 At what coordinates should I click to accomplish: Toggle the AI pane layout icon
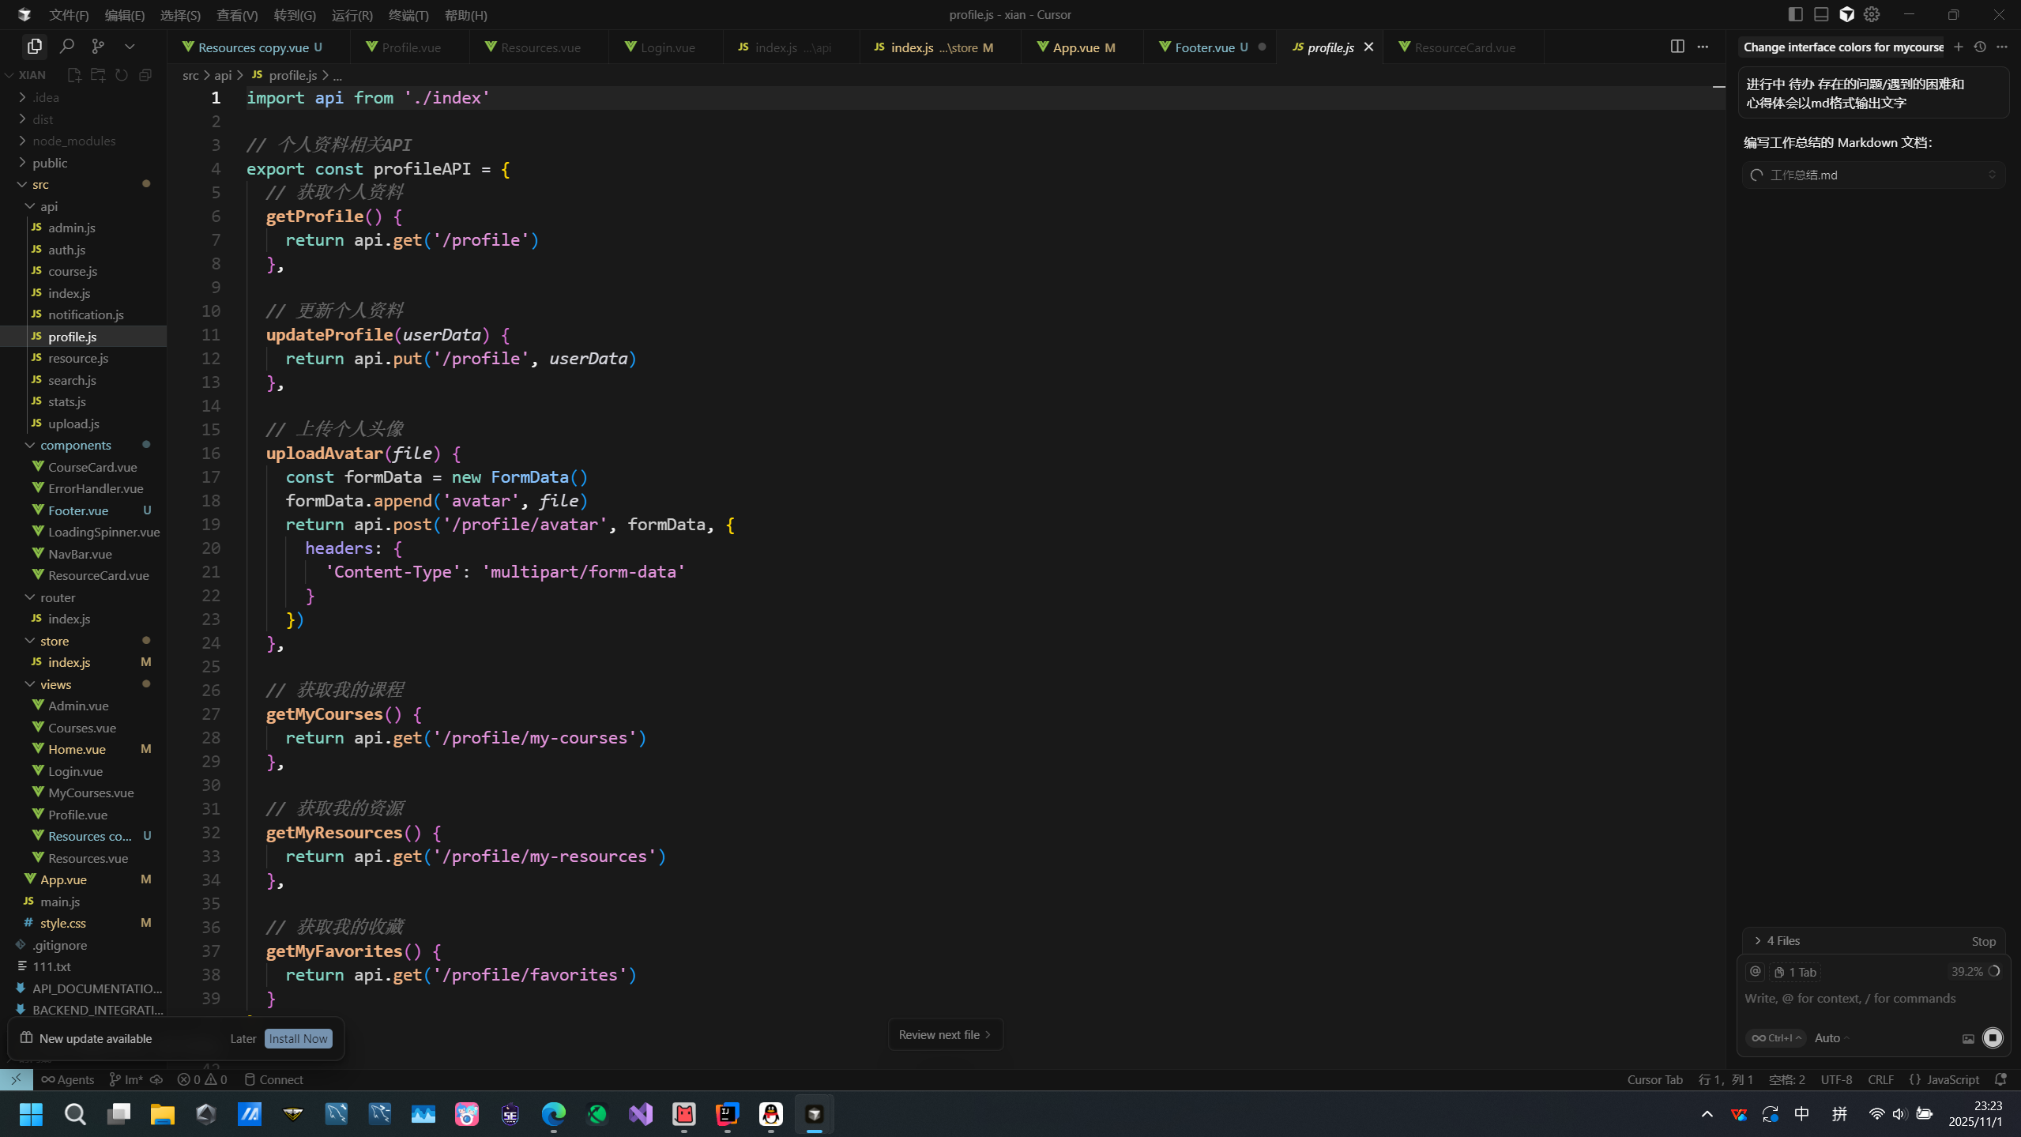pos(1846,14)
